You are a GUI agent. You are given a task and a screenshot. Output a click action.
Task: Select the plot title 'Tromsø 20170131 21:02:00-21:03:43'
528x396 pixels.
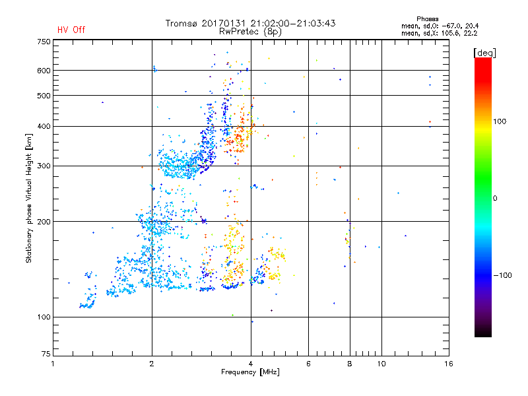250,23
